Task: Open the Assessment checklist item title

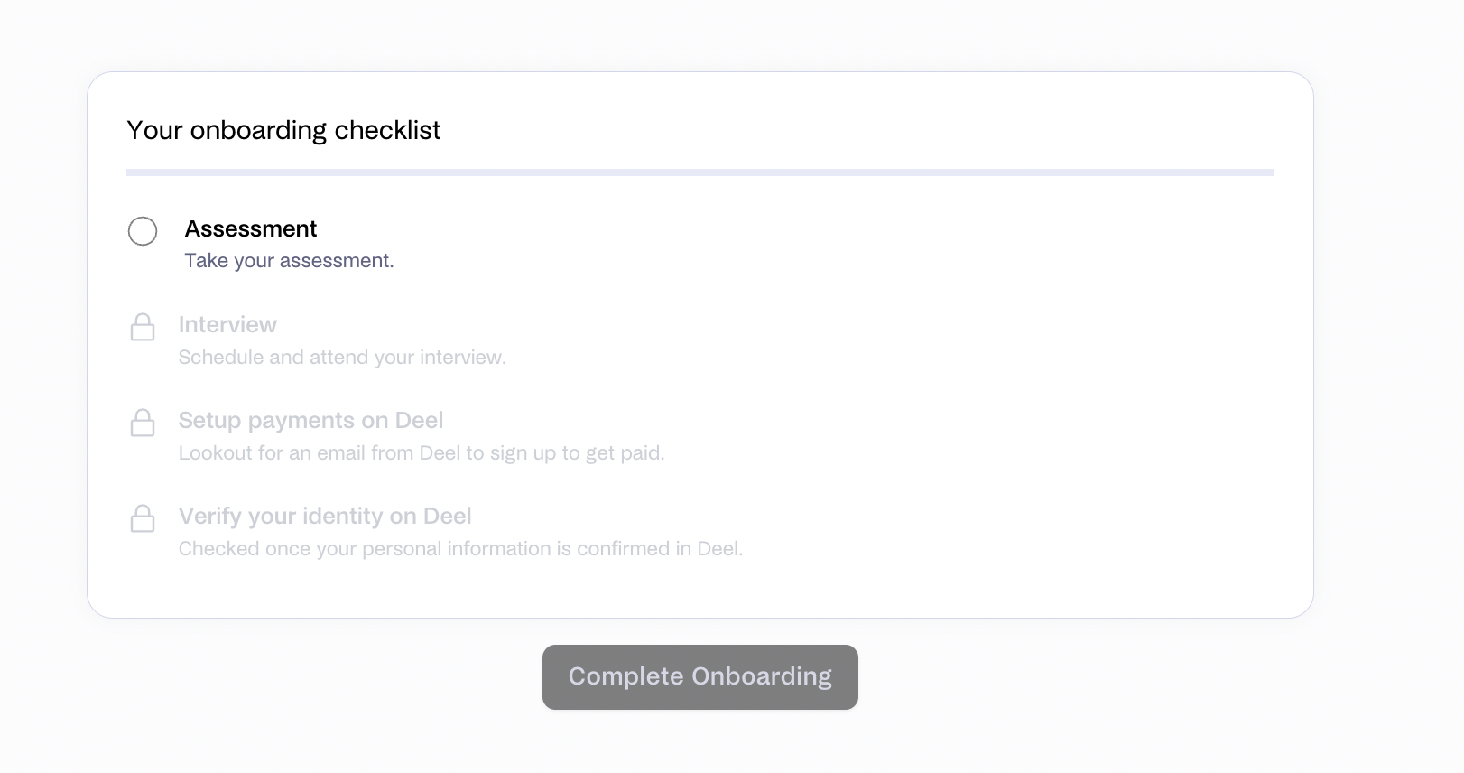Action: (251, 228)
